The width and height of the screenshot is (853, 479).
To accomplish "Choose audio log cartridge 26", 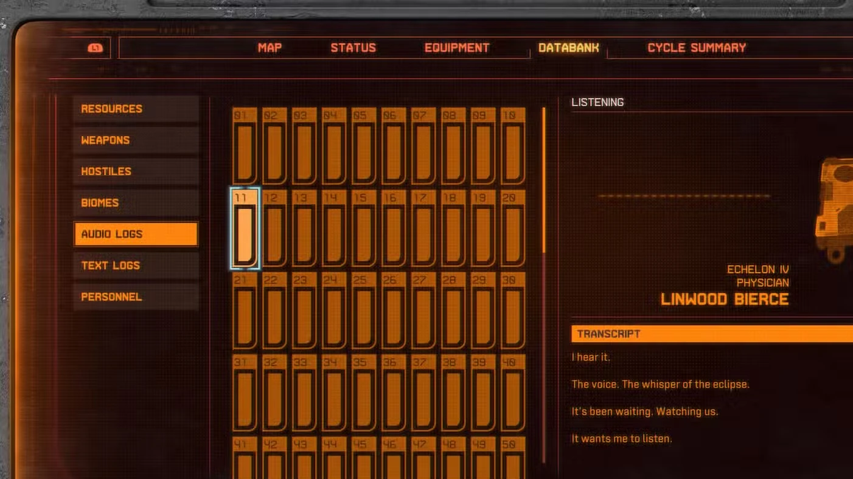I will tap(394, 311).
